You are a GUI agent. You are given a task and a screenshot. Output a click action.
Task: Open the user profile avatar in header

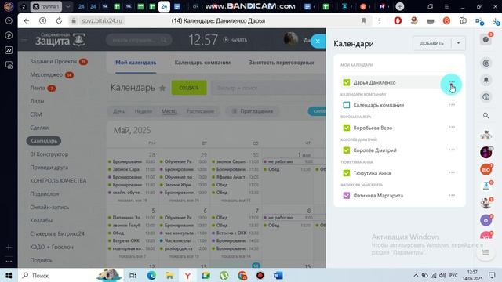point(291,40)
